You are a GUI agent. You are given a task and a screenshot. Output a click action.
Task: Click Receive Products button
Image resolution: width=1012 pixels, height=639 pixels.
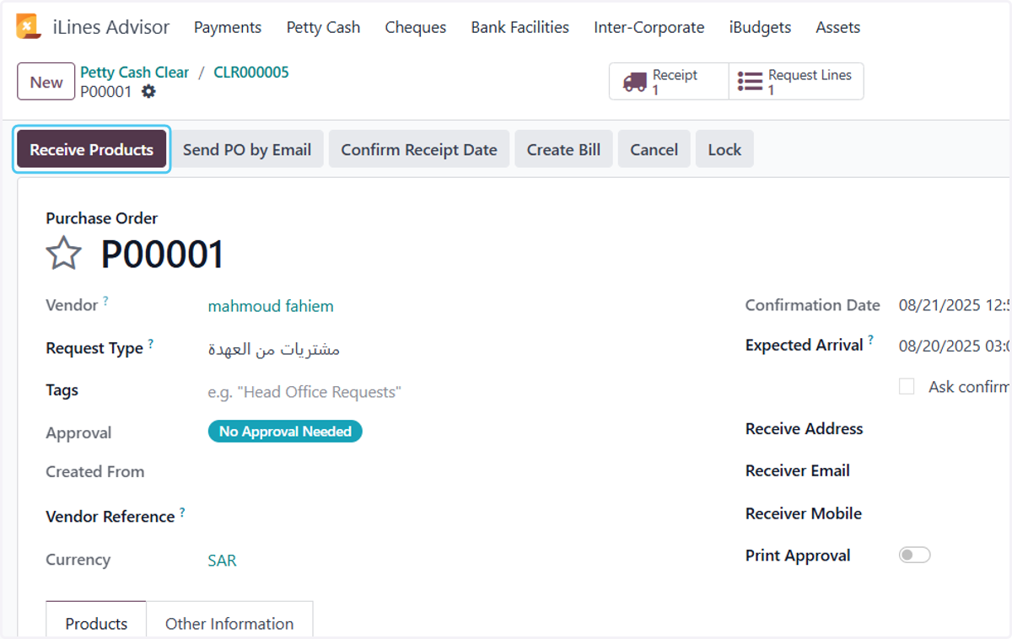92,149
